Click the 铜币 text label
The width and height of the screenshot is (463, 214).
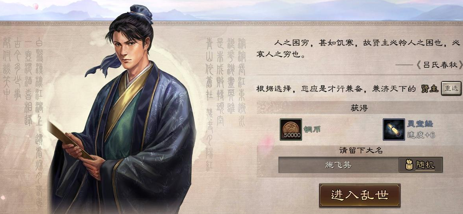312,129
